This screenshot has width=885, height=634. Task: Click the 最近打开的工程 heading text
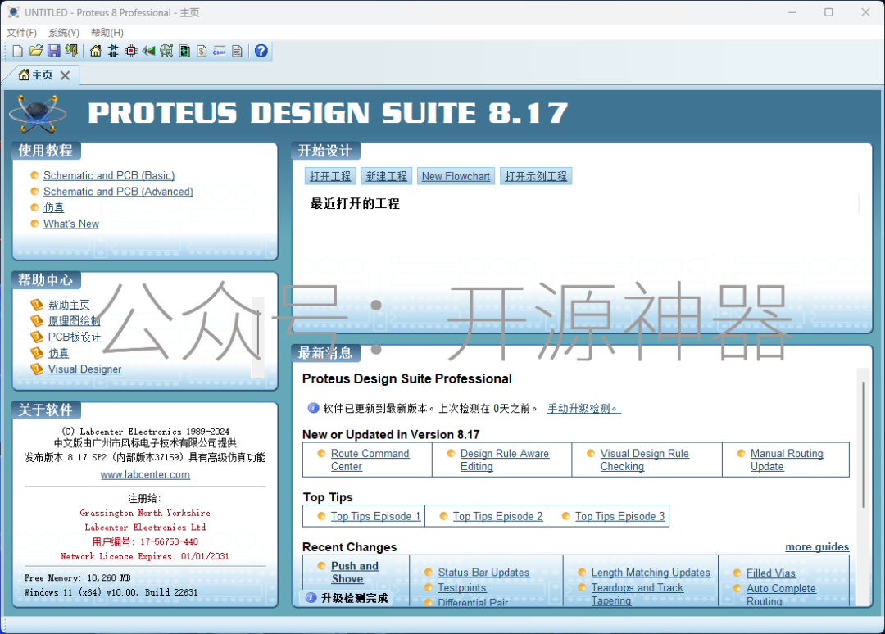point(355,204)
